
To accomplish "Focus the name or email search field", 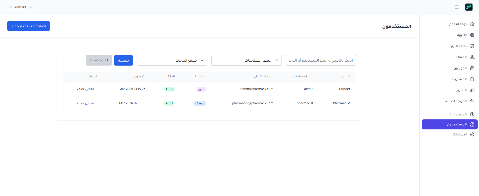I will [321, 60].
